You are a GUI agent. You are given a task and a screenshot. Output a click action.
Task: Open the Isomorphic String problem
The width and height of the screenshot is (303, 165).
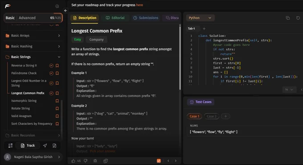click(x=24, y=101)
